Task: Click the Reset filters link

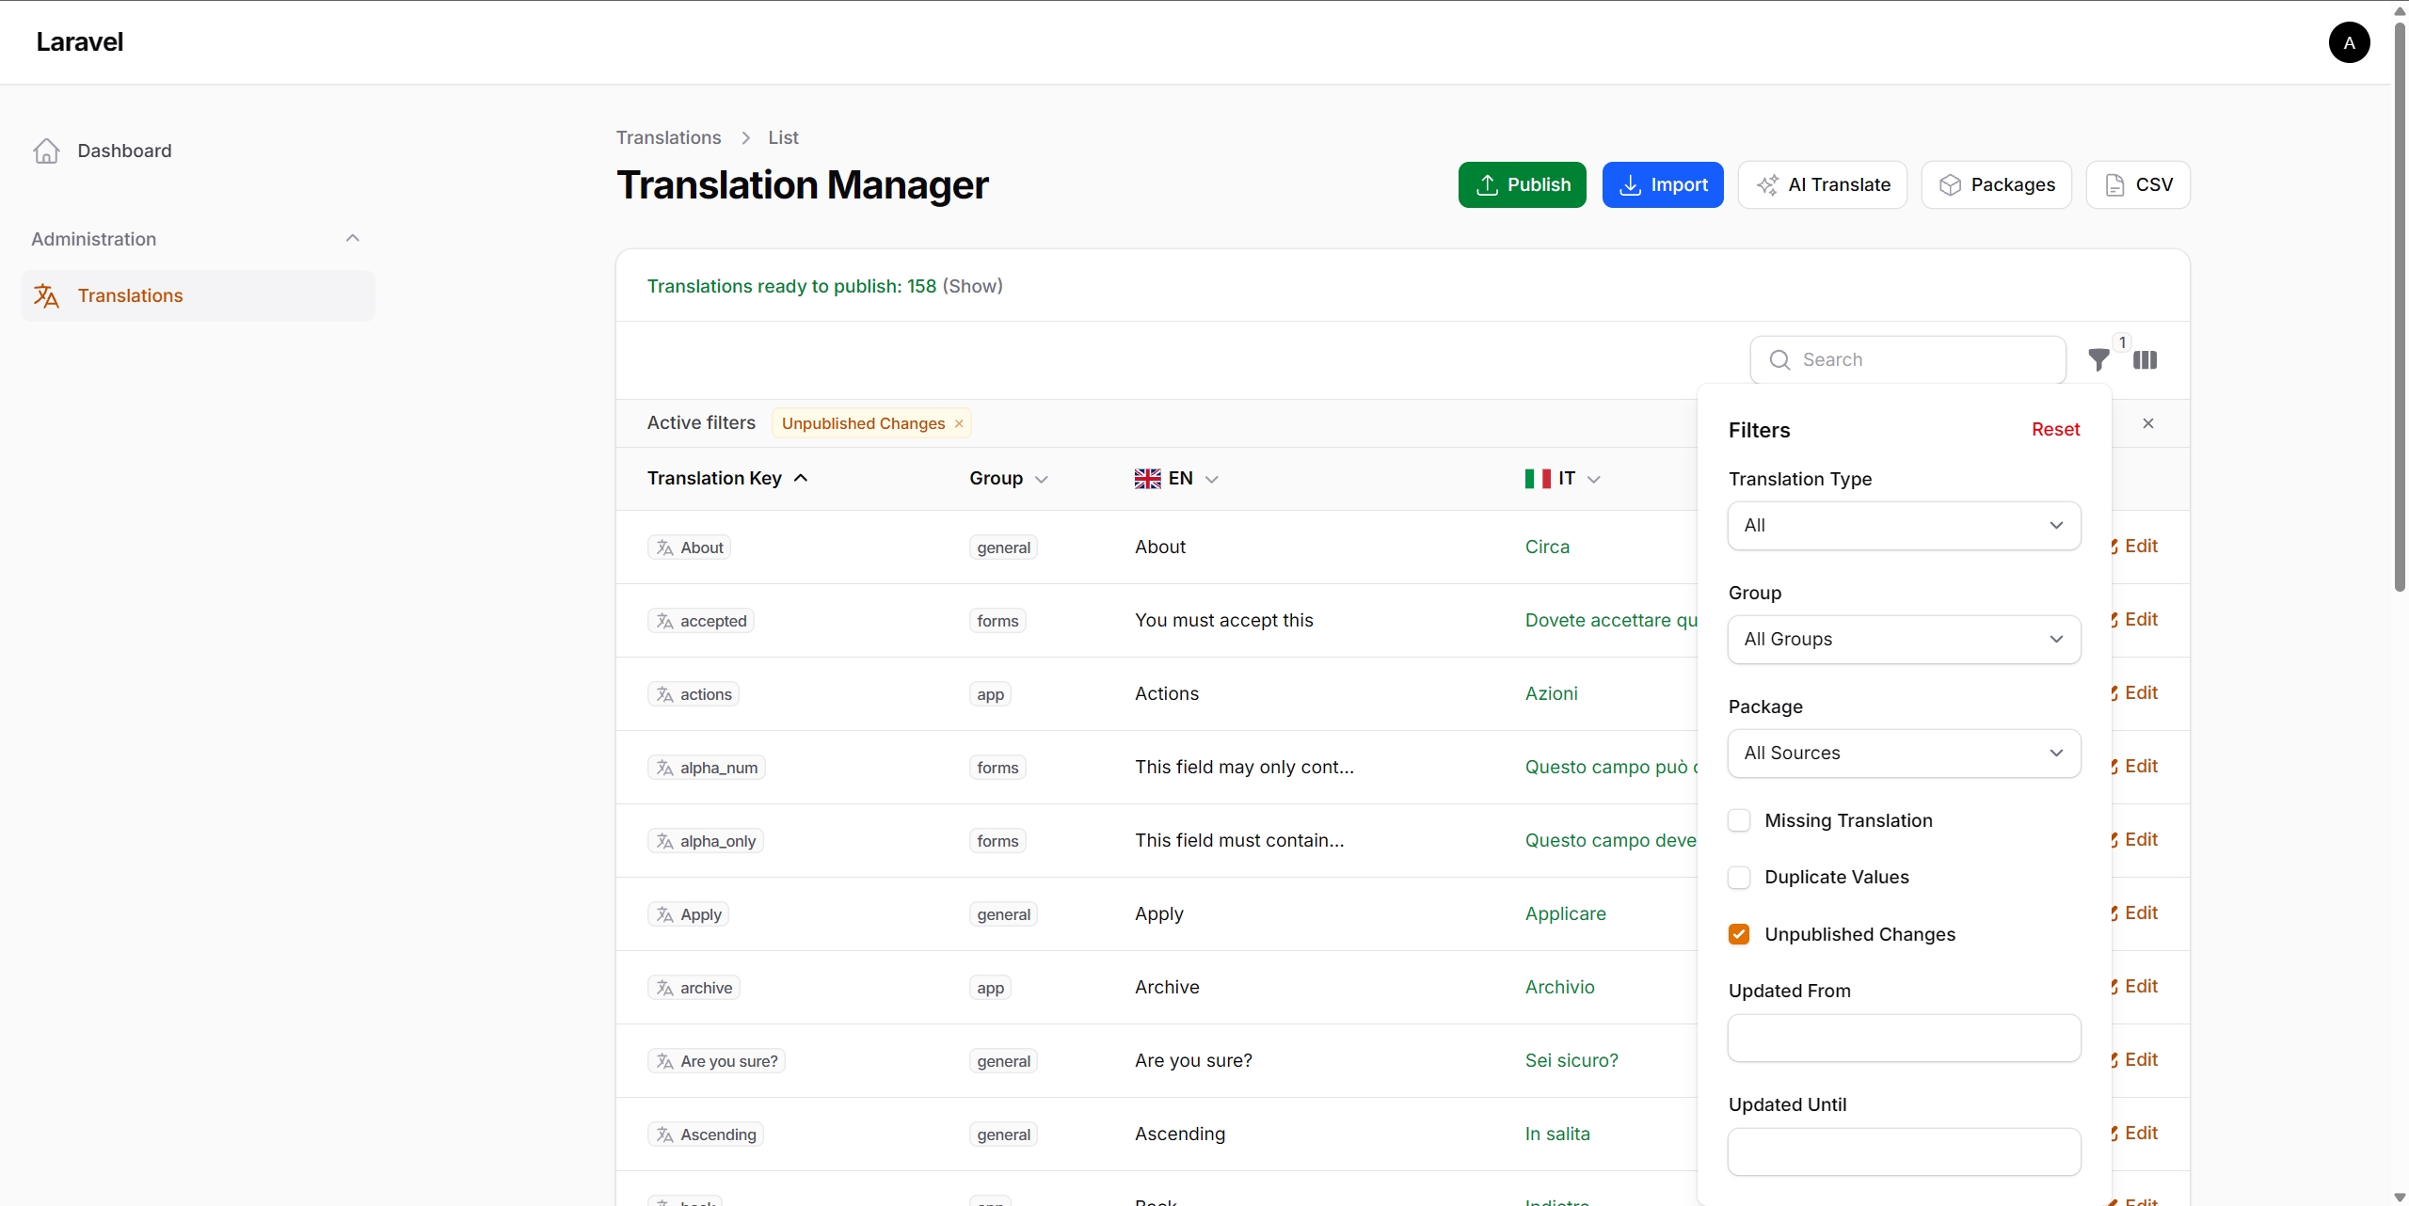Action: (2055, 430)
